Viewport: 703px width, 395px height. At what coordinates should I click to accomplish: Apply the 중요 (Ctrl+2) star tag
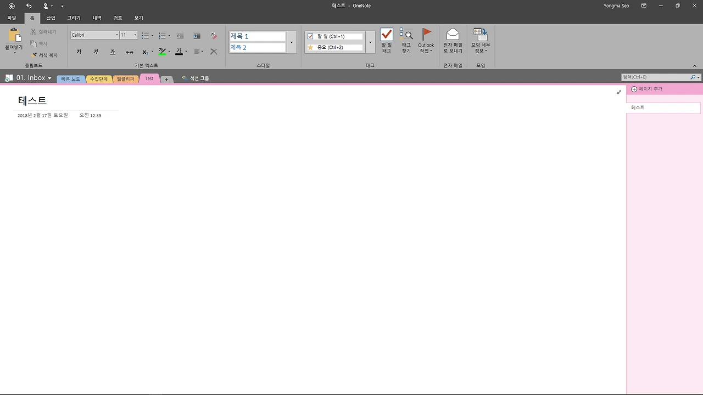coord(334,48)
